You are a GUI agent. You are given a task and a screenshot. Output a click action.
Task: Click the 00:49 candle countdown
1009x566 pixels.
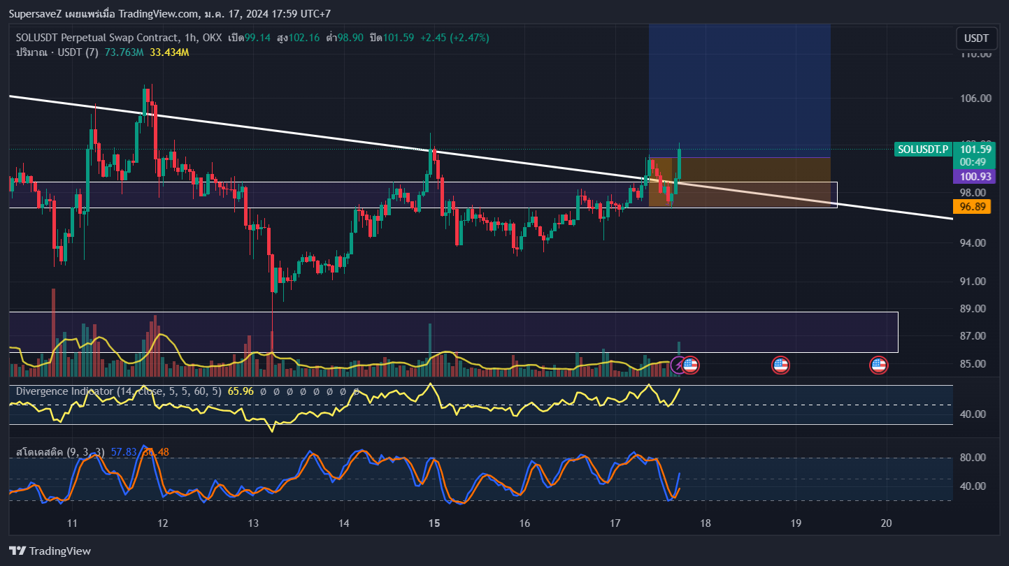coord(973,162)
